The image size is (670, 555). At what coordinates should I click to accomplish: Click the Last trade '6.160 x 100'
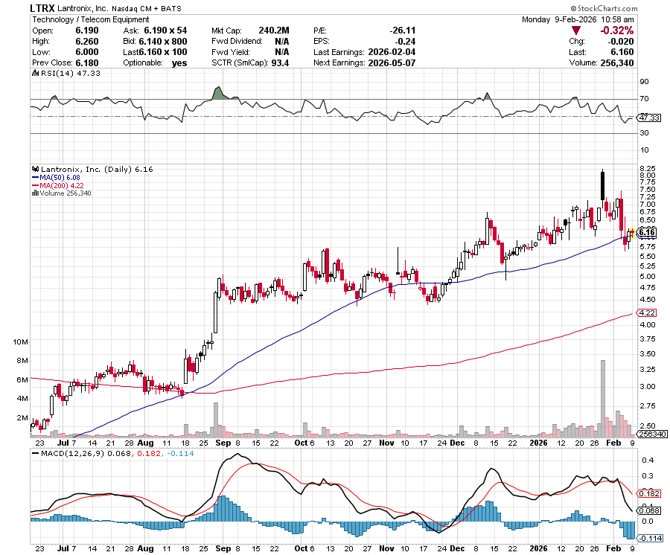(163, 52)
